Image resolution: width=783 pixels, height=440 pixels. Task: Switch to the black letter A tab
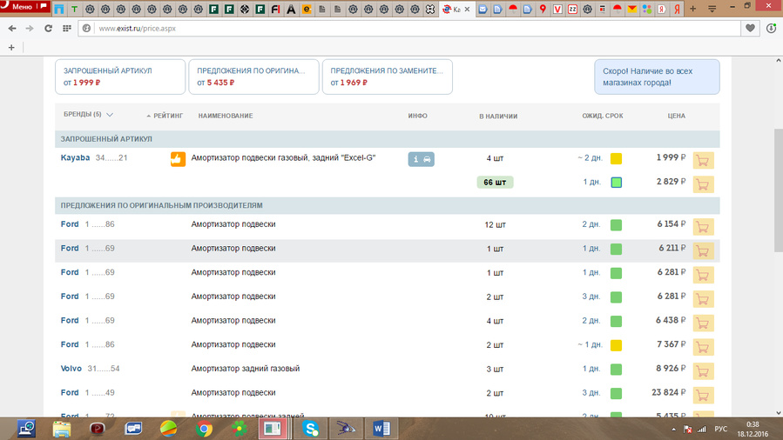[x=291, y=9]
